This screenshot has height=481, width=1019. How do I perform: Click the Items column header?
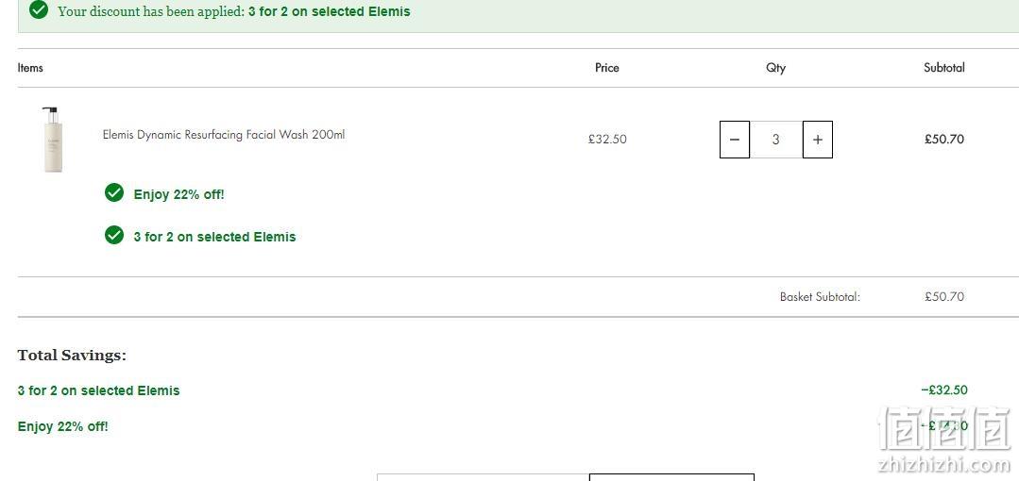point(30,68)
